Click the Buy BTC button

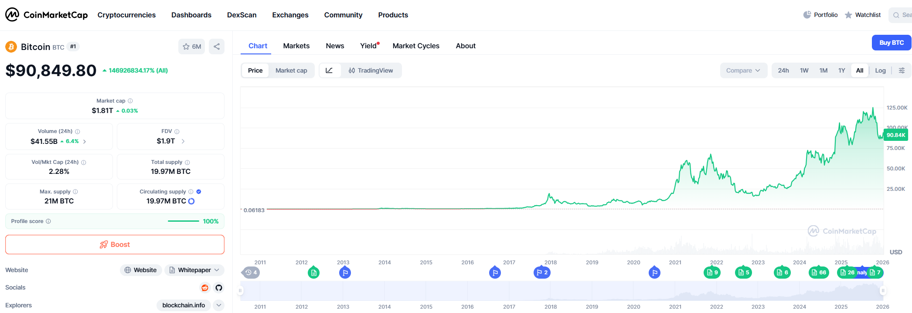(892, 43)
